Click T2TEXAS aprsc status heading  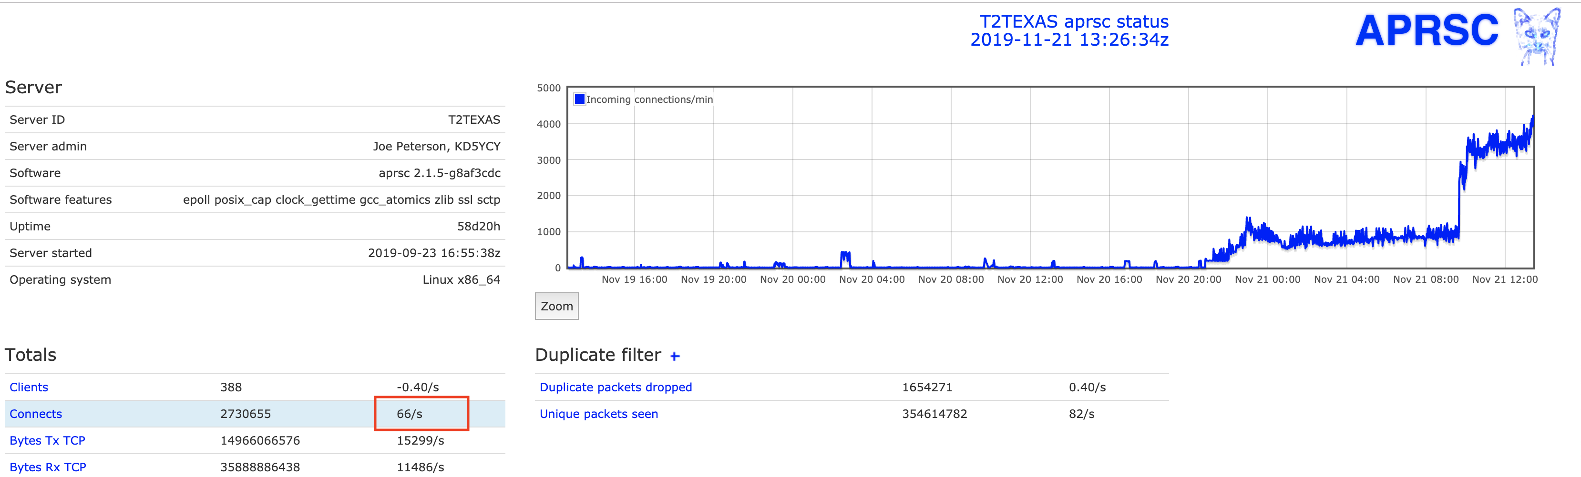point(1073,21)
